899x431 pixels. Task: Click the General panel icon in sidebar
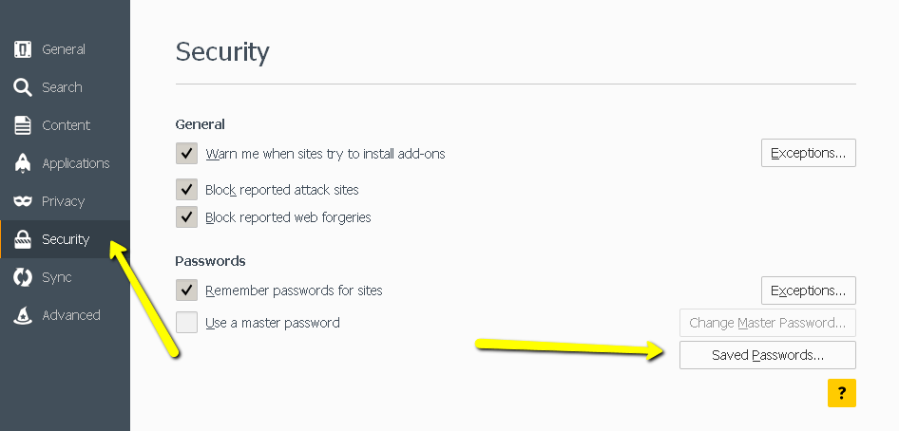coord(23,49)
